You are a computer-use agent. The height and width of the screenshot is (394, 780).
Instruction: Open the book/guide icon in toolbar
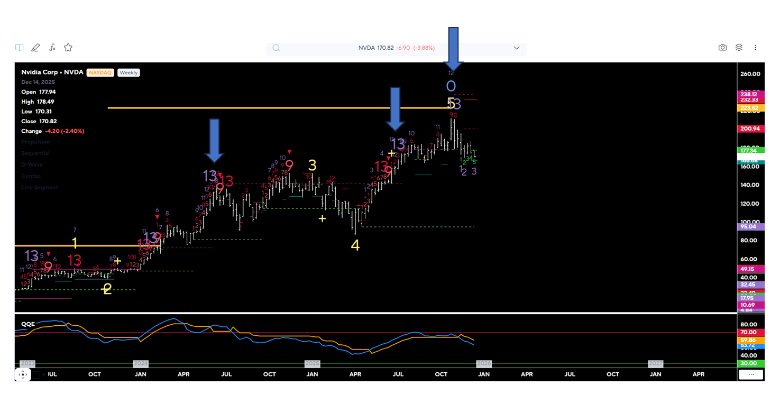(x=20, y=48)
